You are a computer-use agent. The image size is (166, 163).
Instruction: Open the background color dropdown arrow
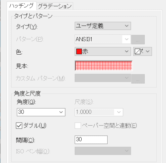pyautogui.click(x=148, y=51)
